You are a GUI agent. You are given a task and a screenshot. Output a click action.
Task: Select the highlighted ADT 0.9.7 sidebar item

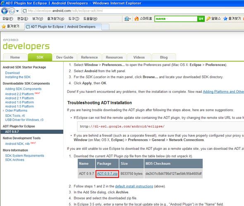pos(32,132)
